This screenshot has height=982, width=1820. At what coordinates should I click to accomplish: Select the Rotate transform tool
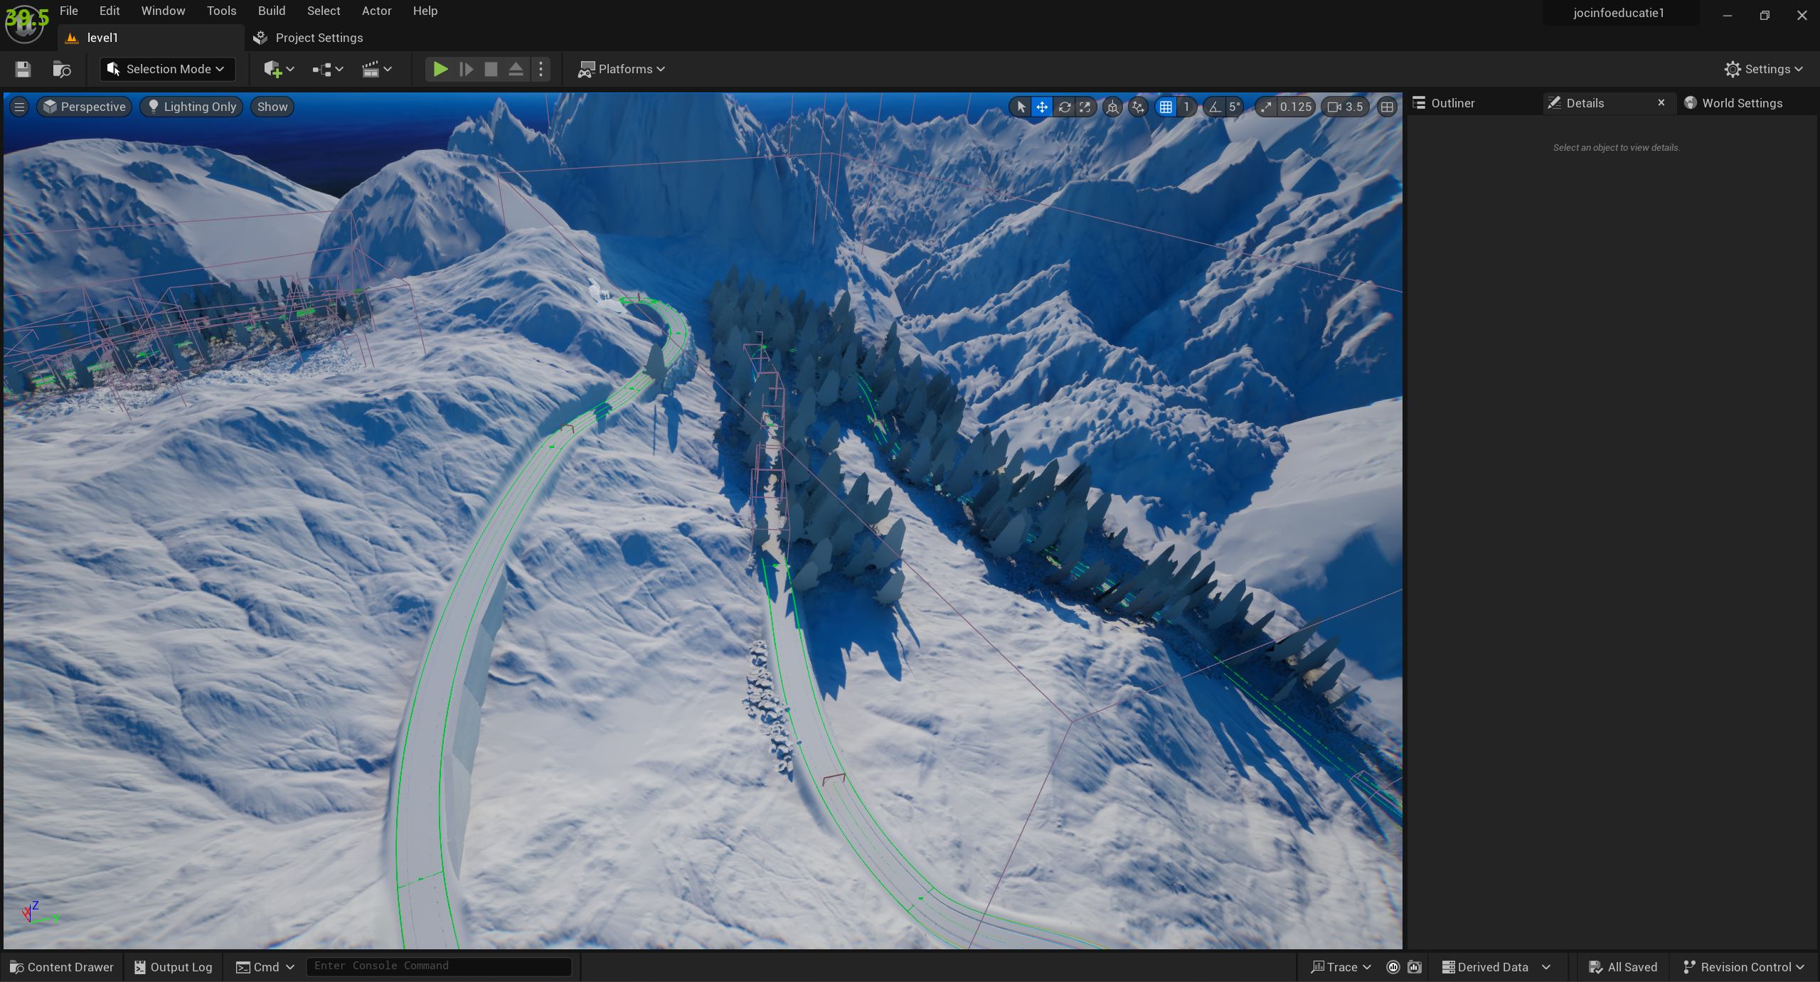click(x=1064, y=107)
